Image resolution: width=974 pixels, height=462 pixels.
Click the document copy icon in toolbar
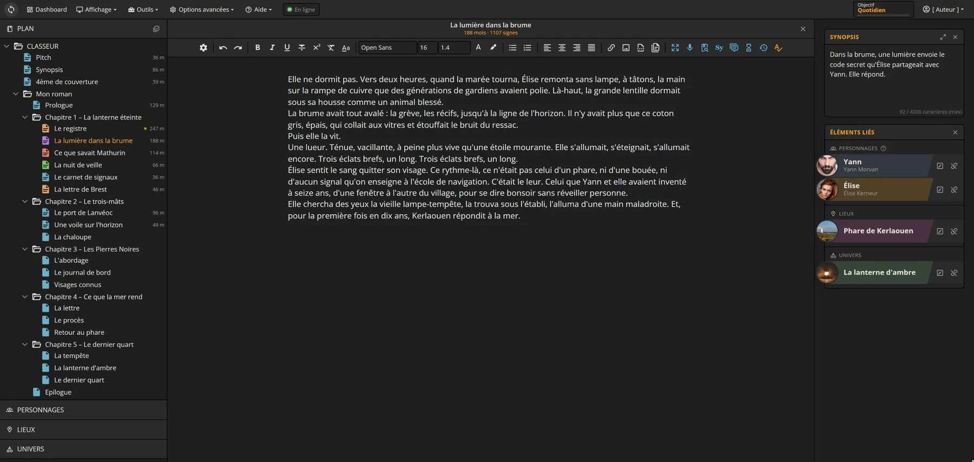[655, 48]
